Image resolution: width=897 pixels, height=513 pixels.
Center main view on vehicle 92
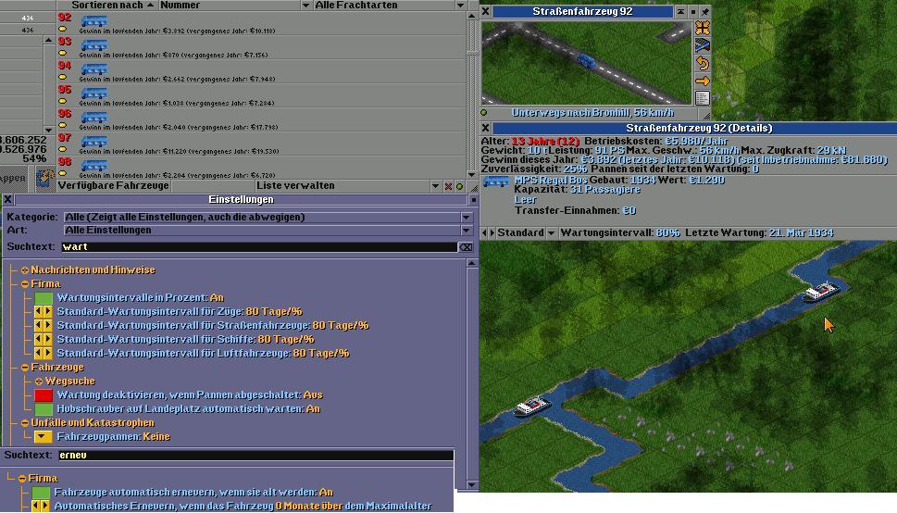(702, 29)
